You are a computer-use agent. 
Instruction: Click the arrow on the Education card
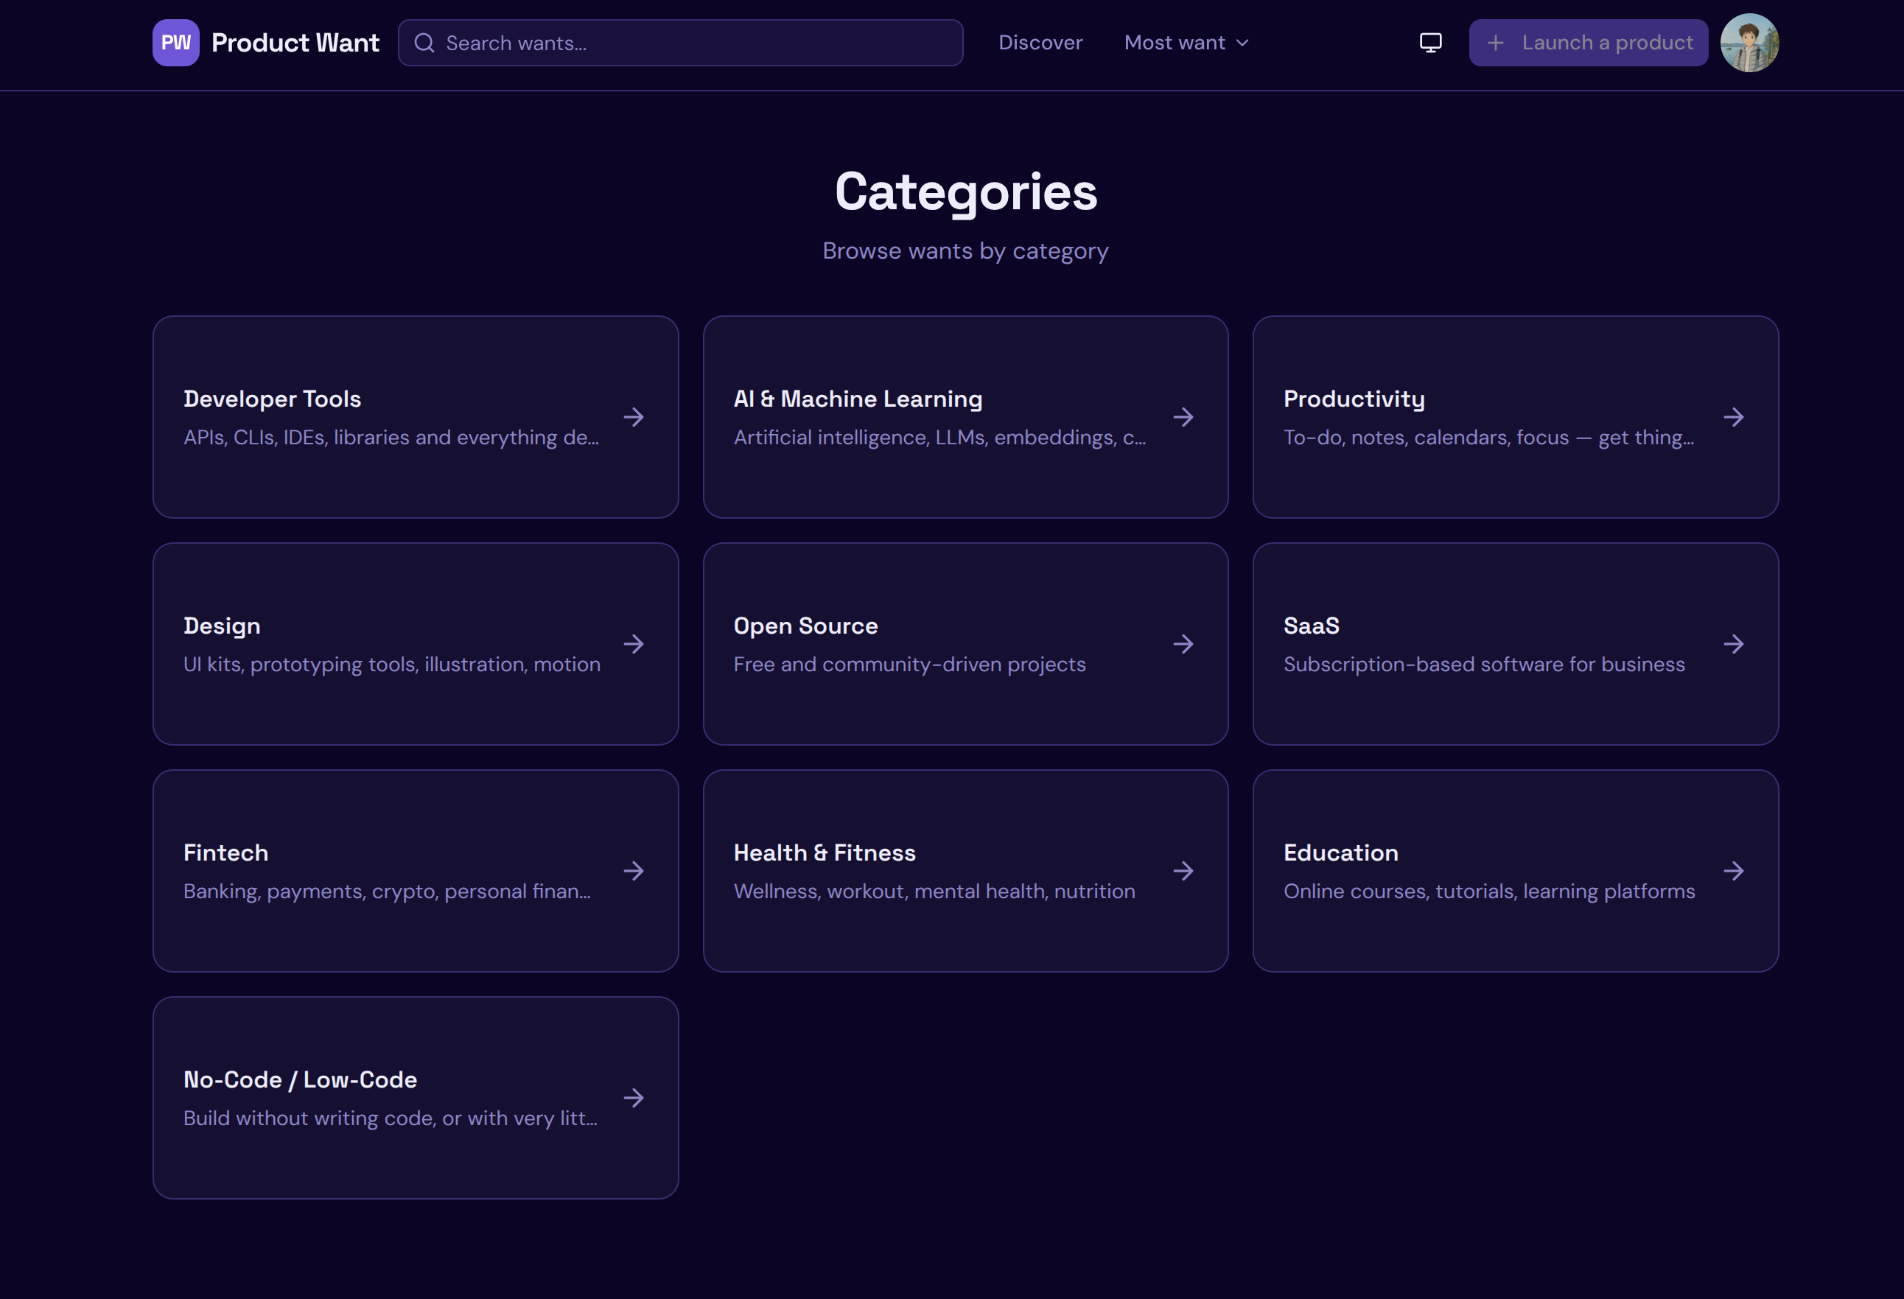tap(1734, 871)
